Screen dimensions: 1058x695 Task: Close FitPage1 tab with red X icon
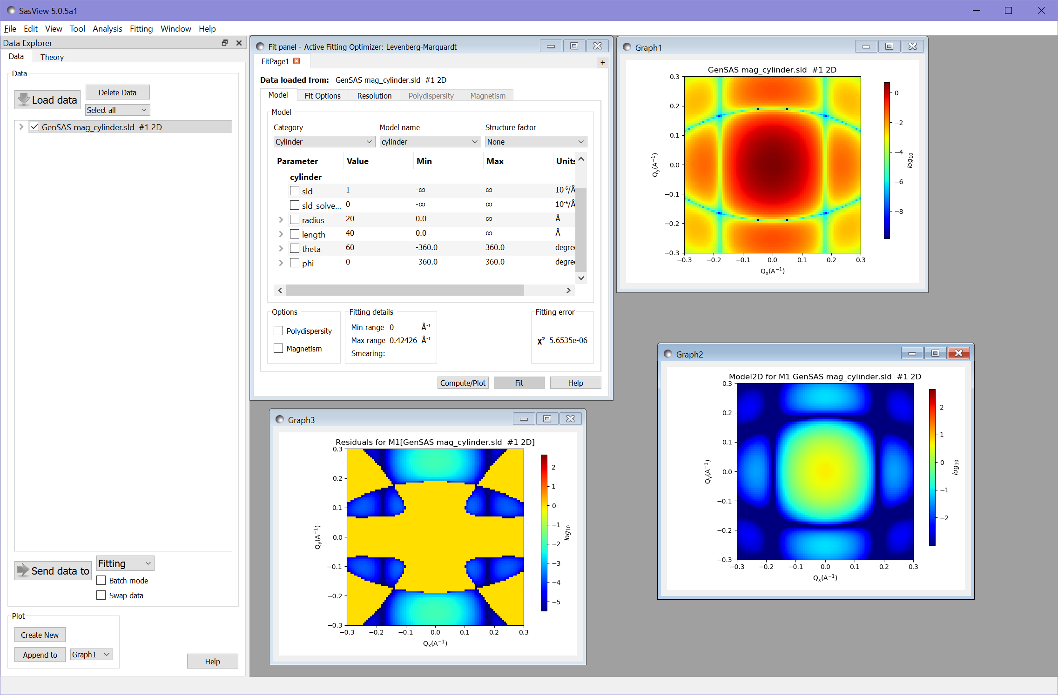pyautogui.click(x=297, y=61)
